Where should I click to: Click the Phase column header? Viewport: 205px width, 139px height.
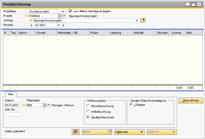pyautogui.click(x=99, y=33)
